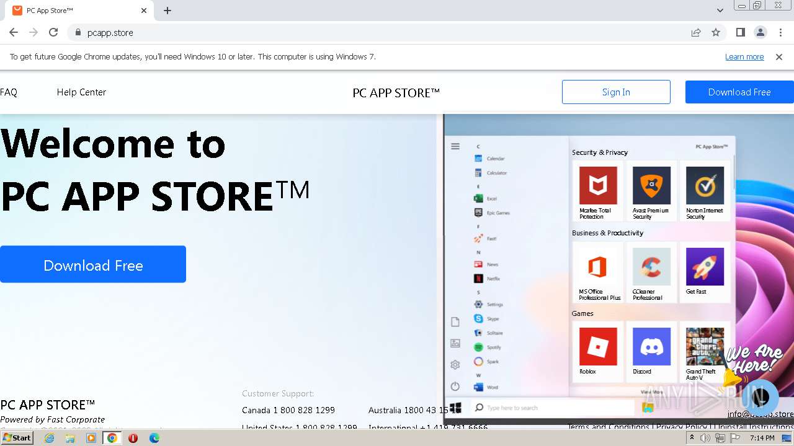The height and width of the screenshot is (446, 794).
Task: Open the network status tray icon
Action: (720, 438)
